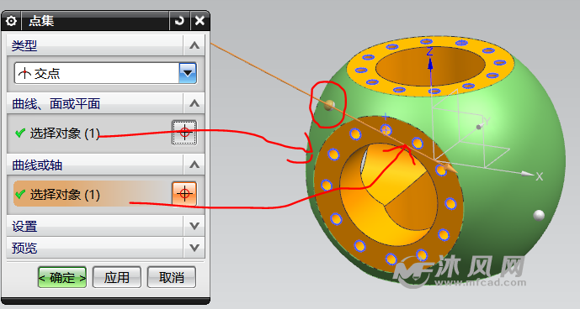This screenshot has width=580, height=309.
Task: Collapse the 曲线、面或平面 section
Action: [x=194, y=103]
